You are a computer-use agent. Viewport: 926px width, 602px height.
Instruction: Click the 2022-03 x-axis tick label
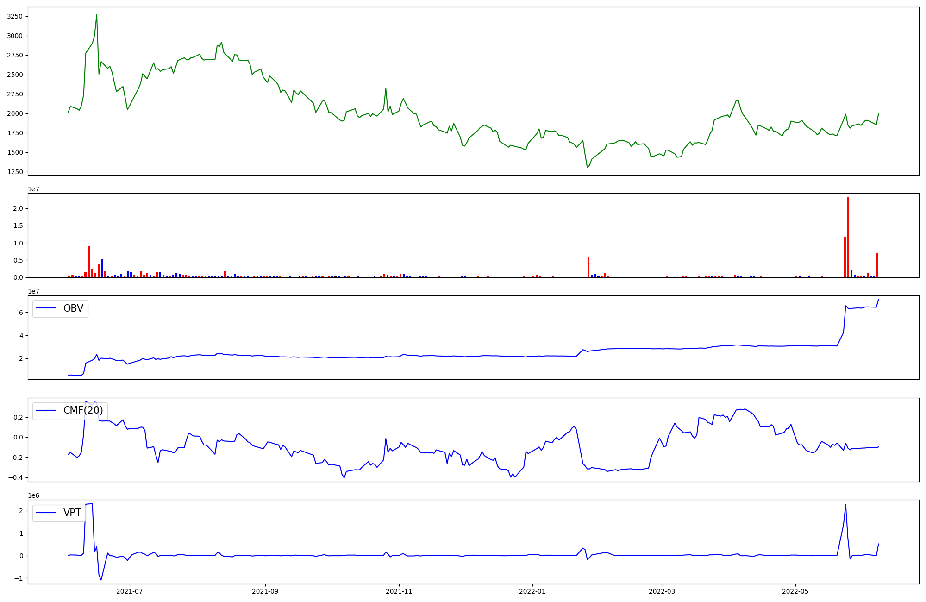(x=662, y=591)
